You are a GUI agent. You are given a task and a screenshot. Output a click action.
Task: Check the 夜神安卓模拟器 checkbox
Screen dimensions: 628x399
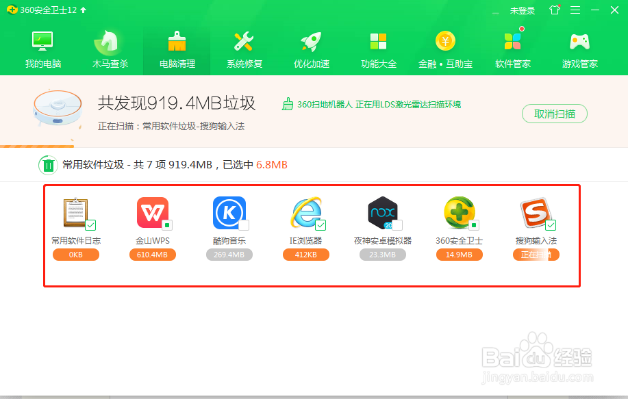point(397,225)
